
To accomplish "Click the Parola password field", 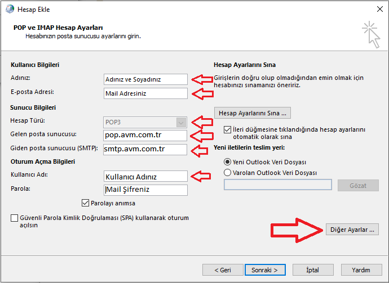I will click(145, 190).
